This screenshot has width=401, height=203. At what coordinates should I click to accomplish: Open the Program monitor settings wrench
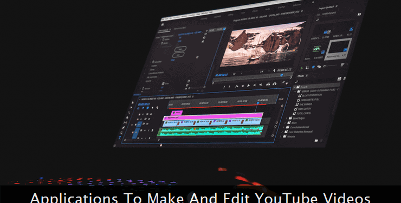[274, 70]
